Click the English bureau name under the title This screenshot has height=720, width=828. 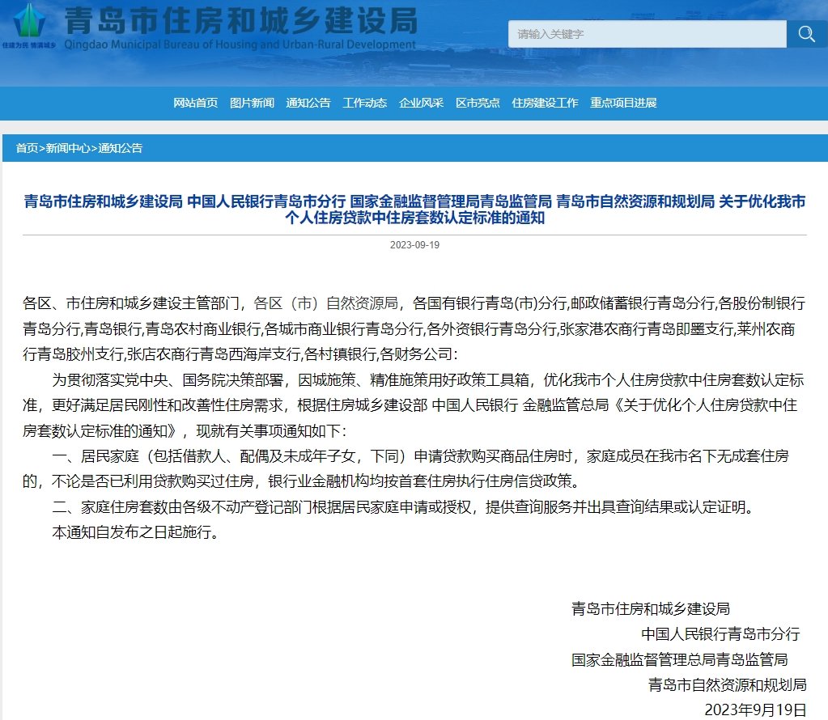point(240,44)
